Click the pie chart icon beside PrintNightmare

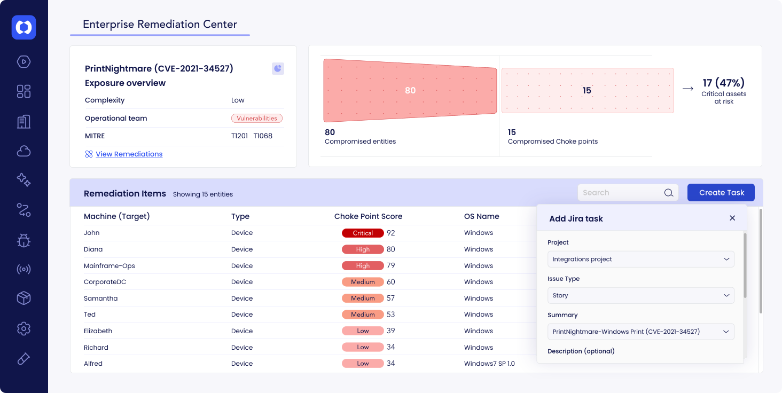click(x=278, y=68)
